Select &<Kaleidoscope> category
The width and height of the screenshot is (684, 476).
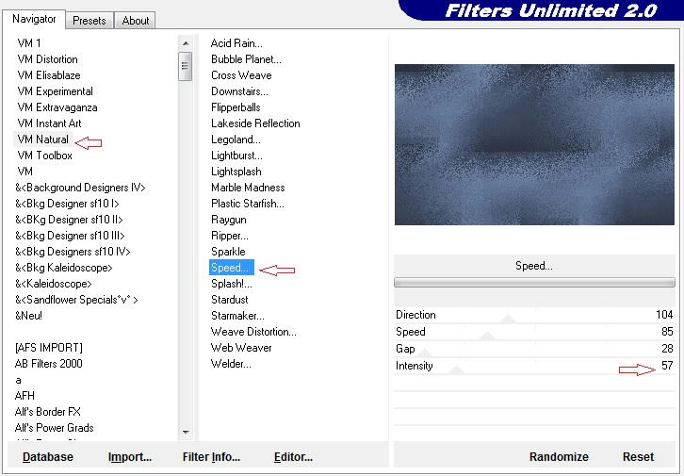click(53, 284)
